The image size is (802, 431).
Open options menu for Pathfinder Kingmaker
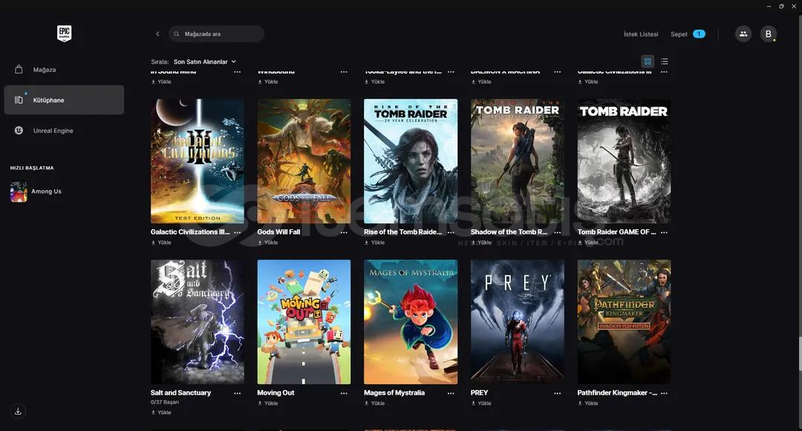pos(664,393)
